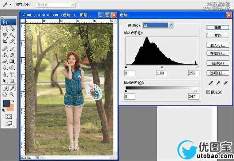Select the Magic Wand tool
This screenshot has width=234, height=161.
click(12, 35)
